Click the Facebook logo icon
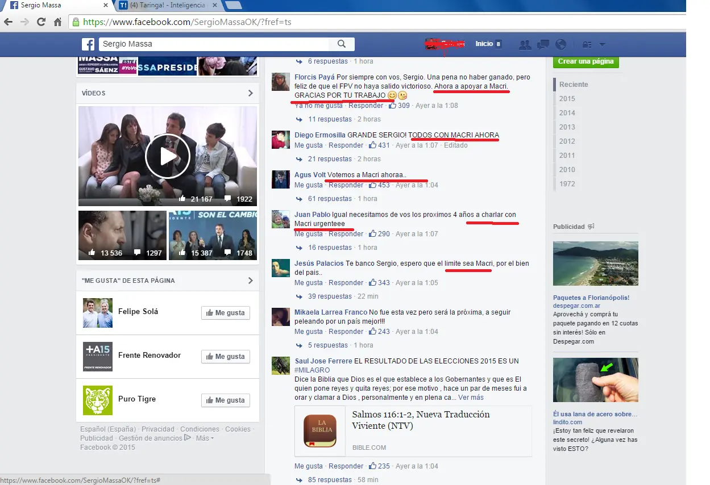The image size is (710, 485). (88, 44)
